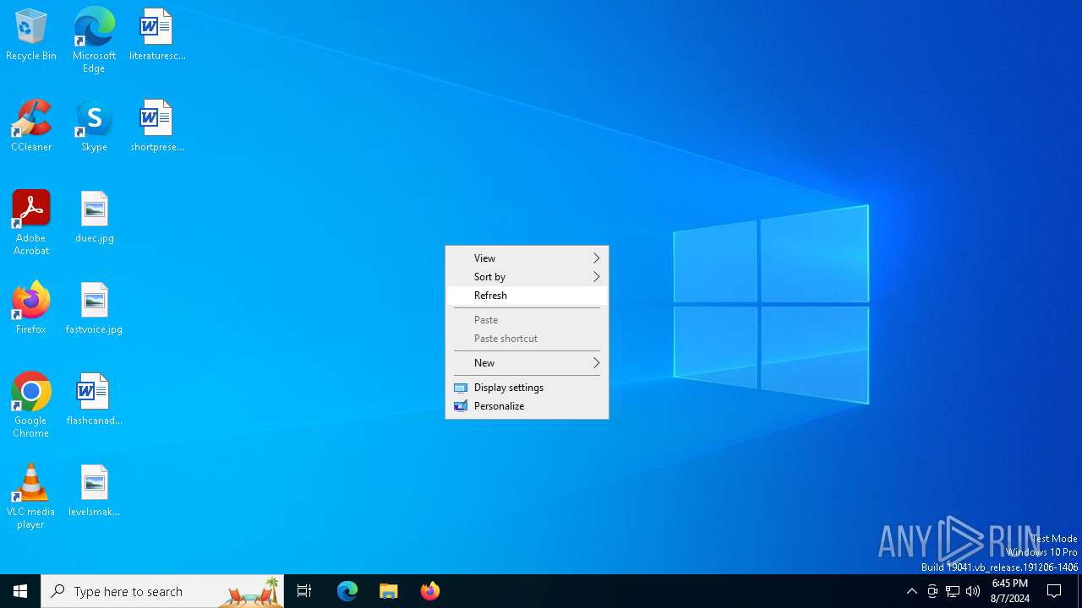The height and width of the screenshot is (608, 1082).
Task: Open the network status tray icon
Action: click(x=953, y=591)
